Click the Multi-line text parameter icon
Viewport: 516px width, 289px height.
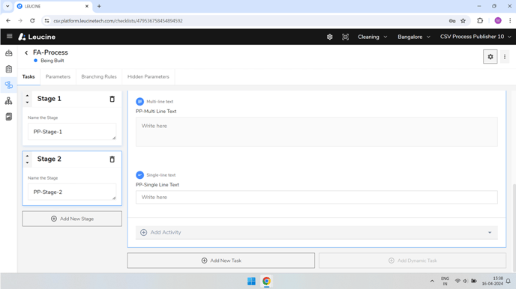click(139, 102)
